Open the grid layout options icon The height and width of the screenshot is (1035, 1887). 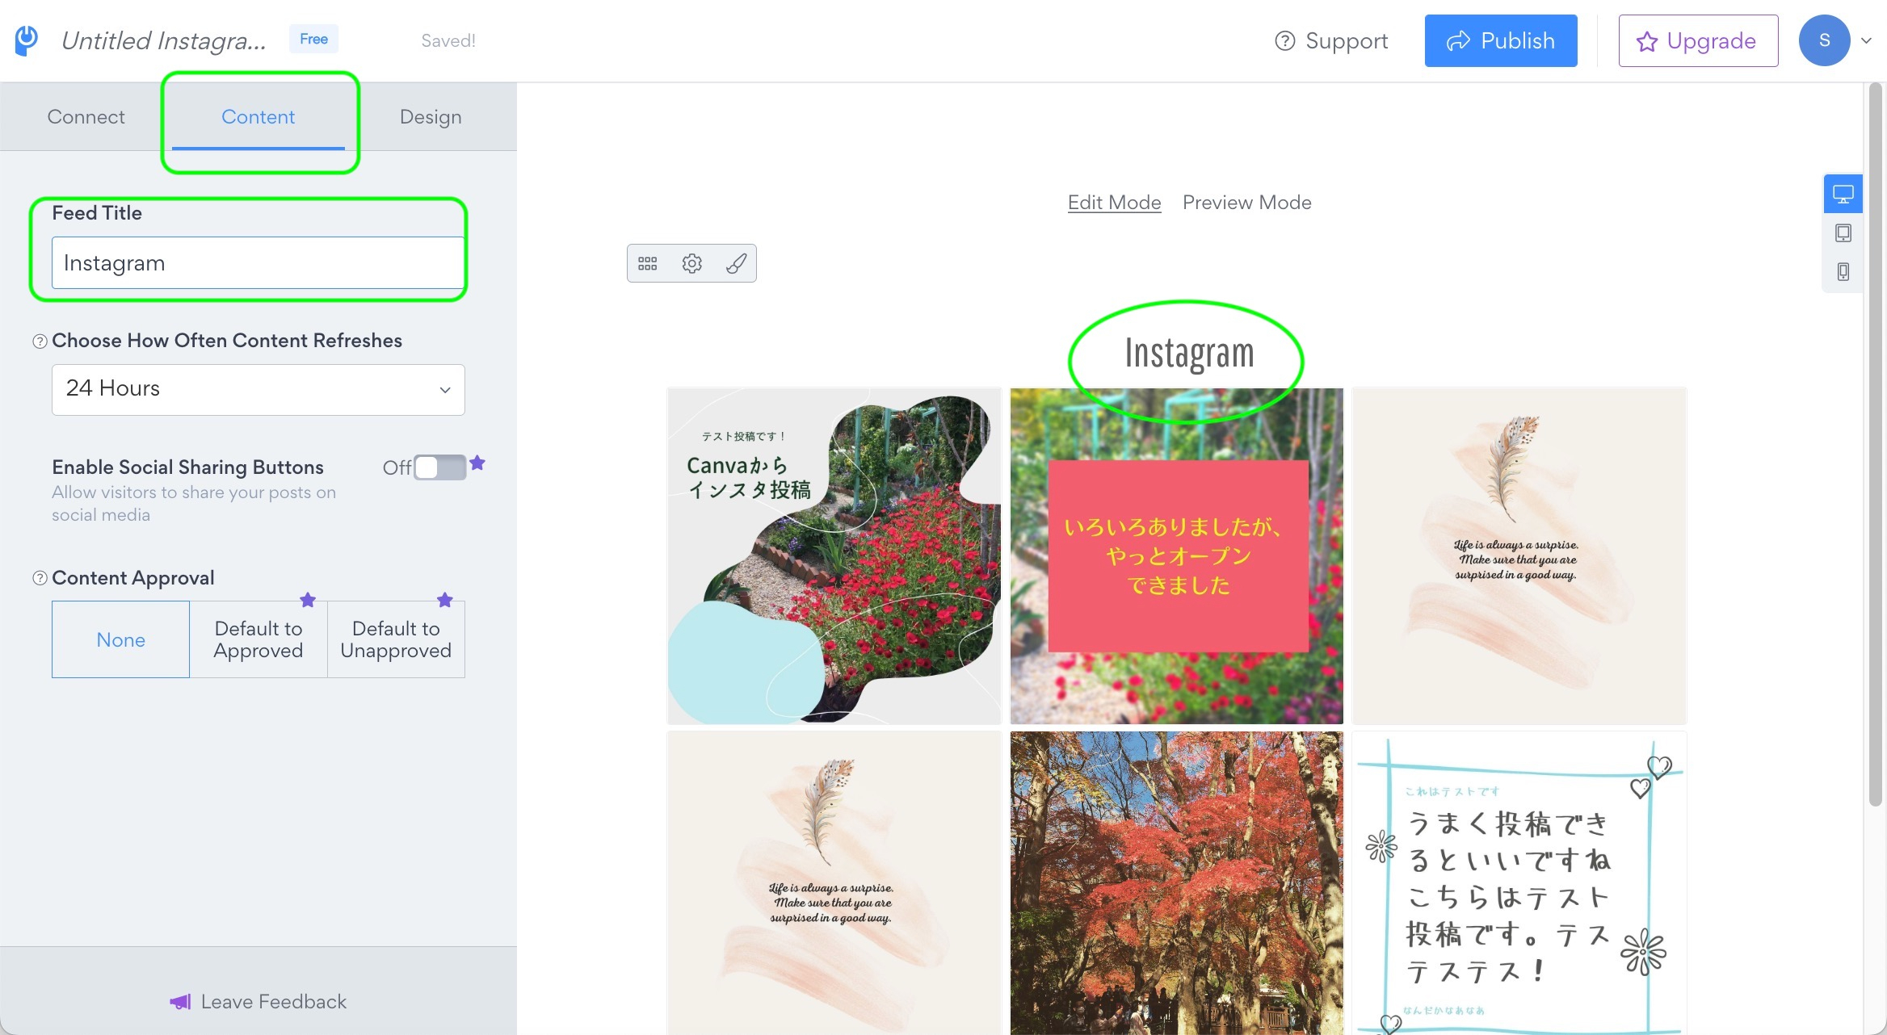pyautogui.click(x=647, y=263)
